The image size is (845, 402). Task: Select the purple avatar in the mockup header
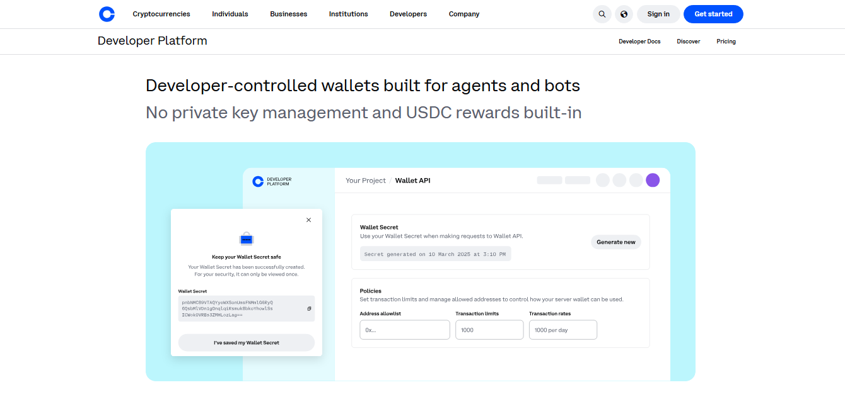click(x=653, y=180)
